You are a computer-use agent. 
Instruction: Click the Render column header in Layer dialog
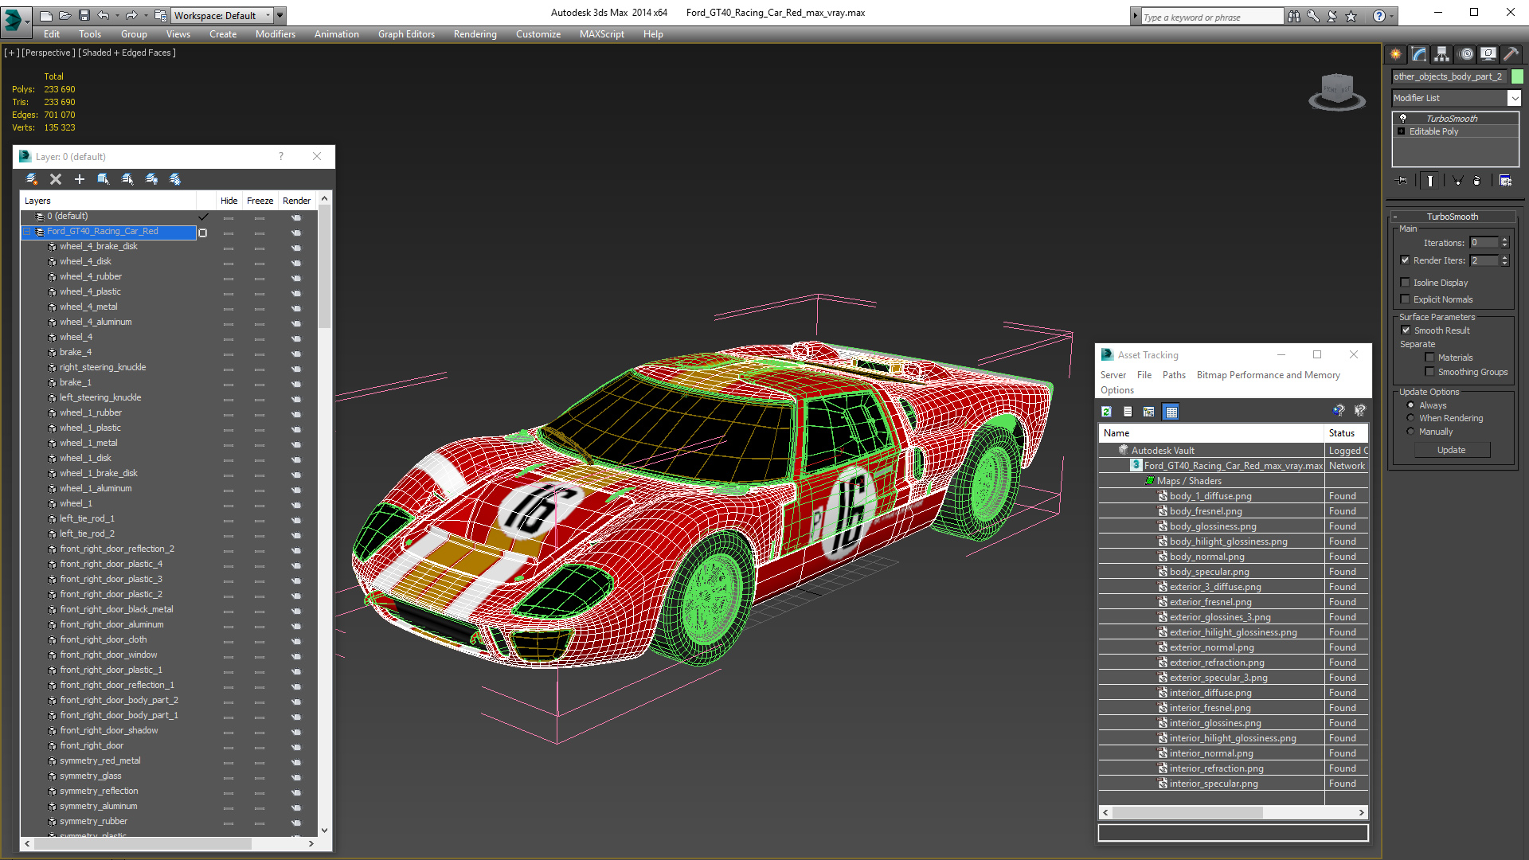click(296, 201)
